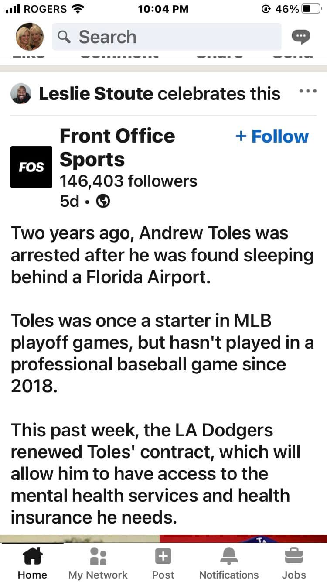This screenshot has height=582, width=327.
Task: Follow Front Office Sports
Action: [x=272, y=137]
